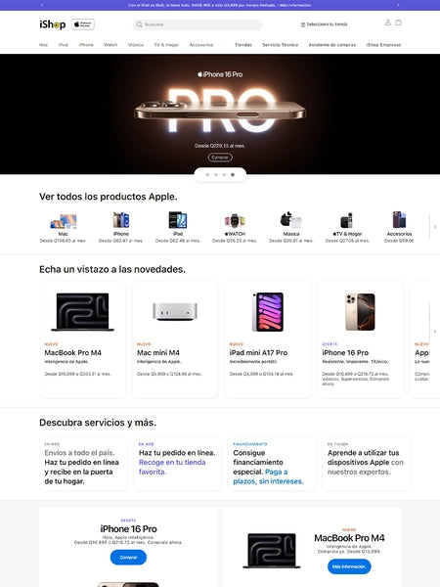
Task: Open the user account icon
Action: 388,23
